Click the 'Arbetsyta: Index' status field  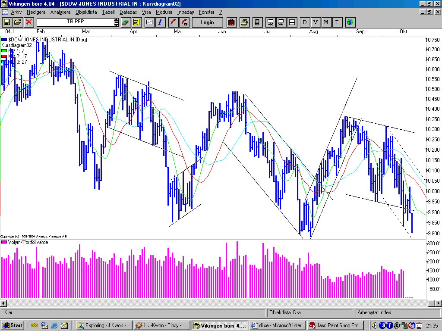coord(398,313)
